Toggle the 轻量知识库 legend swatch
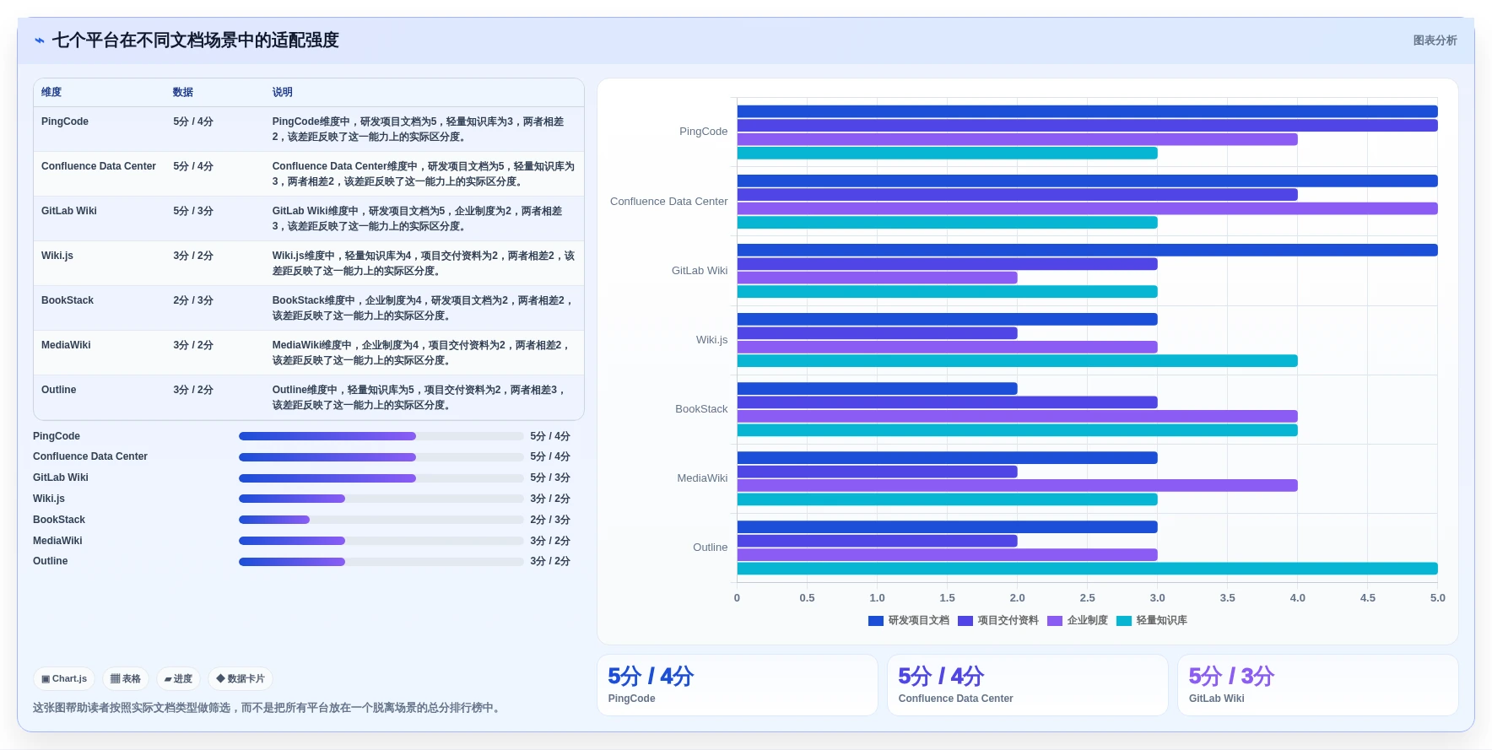This screenshot has height=750, width=1492. pos(1124,621)
